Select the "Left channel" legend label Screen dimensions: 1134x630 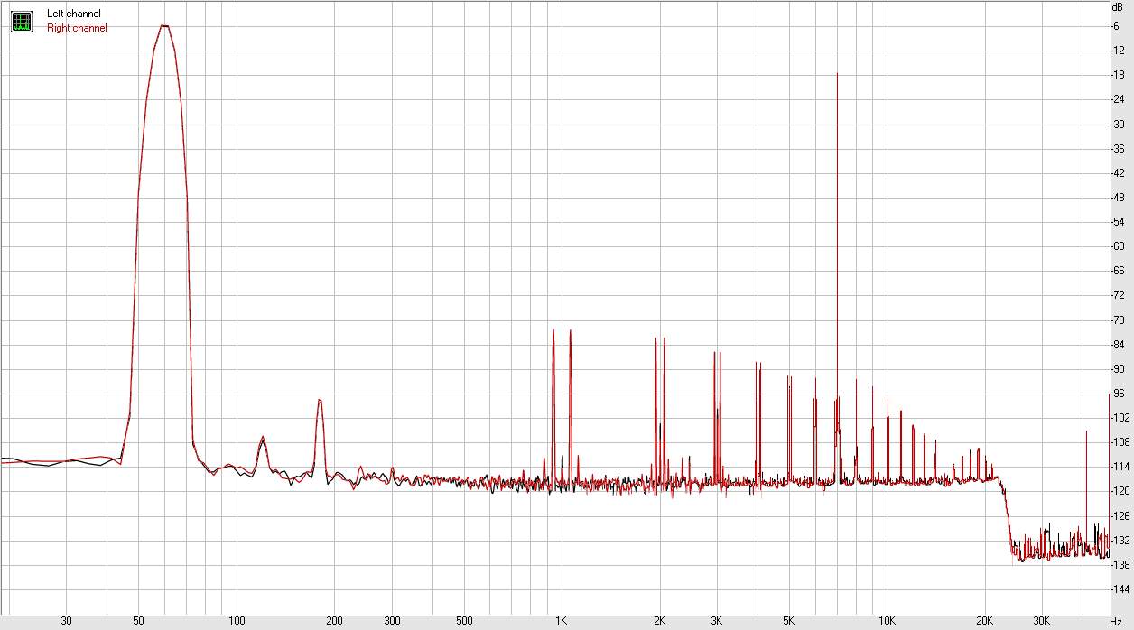point(74,14)
